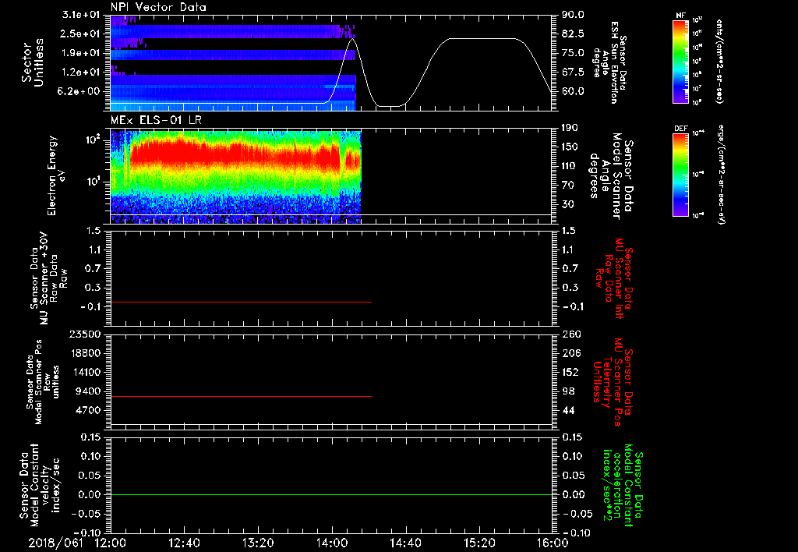Click the 16:00 time axis label

pos(553,543)
